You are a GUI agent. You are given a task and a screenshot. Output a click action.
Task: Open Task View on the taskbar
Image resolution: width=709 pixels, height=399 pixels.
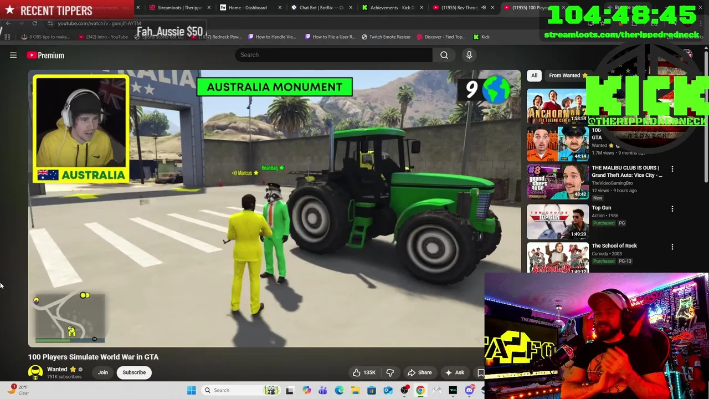(x=289, y=390)
